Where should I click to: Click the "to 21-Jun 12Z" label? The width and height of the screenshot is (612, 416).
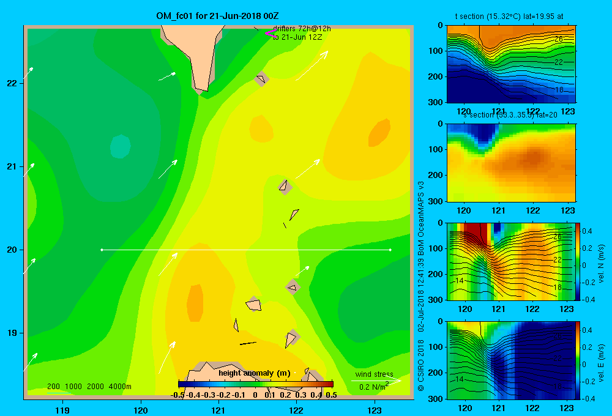coord(297,37)
